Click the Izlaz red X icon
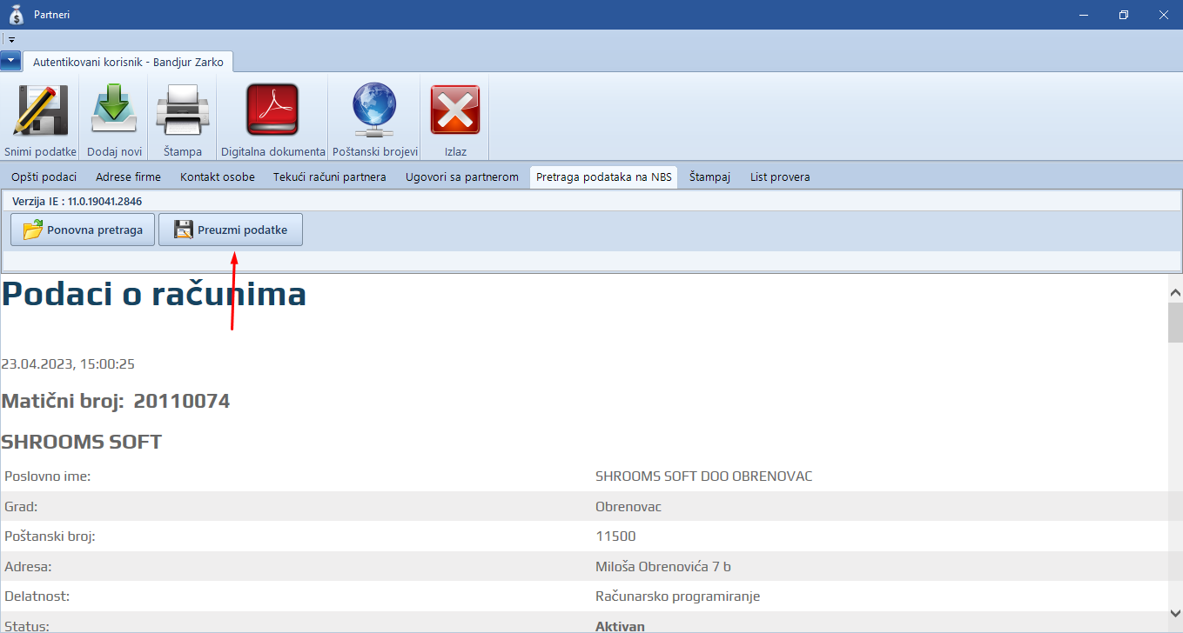The image size is (1183, 633). (455, 110)
